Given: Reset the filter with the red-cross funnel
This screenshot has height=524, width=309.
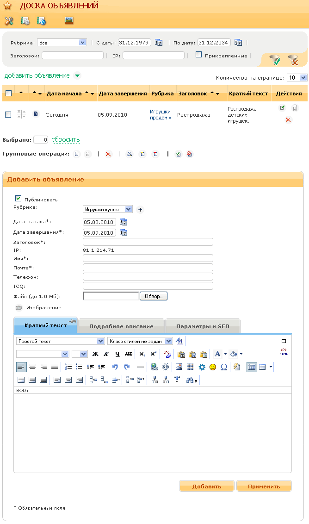Looking at the screenshot, I should click(x=293, y=60).
